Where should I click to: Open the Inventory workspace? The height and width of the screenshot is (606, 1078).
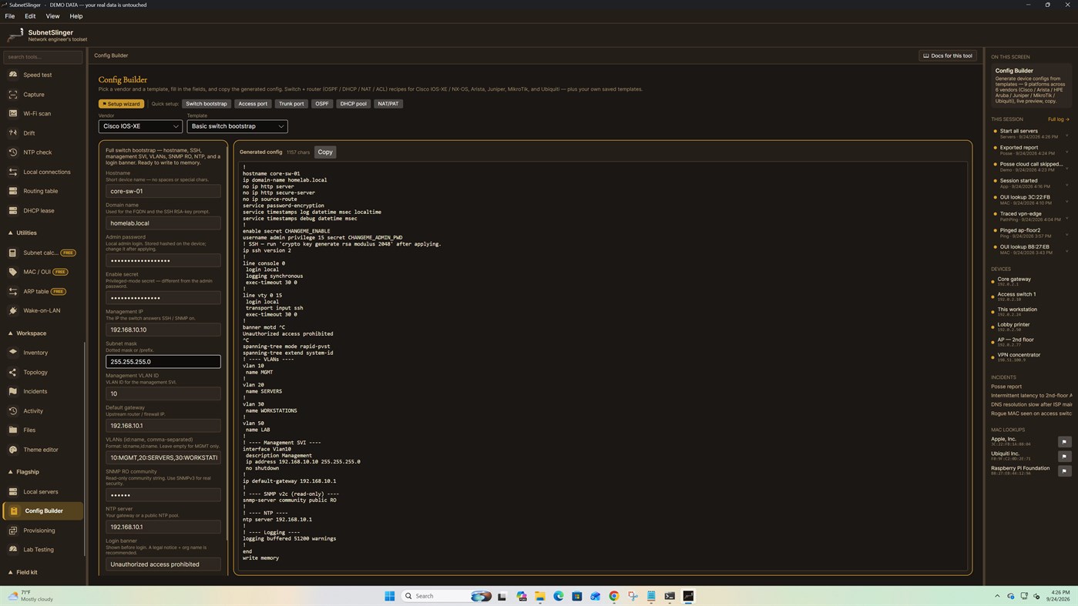(43, 353)
